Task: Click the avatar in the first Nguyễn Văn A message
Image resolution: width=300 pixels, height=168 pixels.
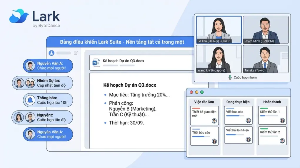Action: 30,66
